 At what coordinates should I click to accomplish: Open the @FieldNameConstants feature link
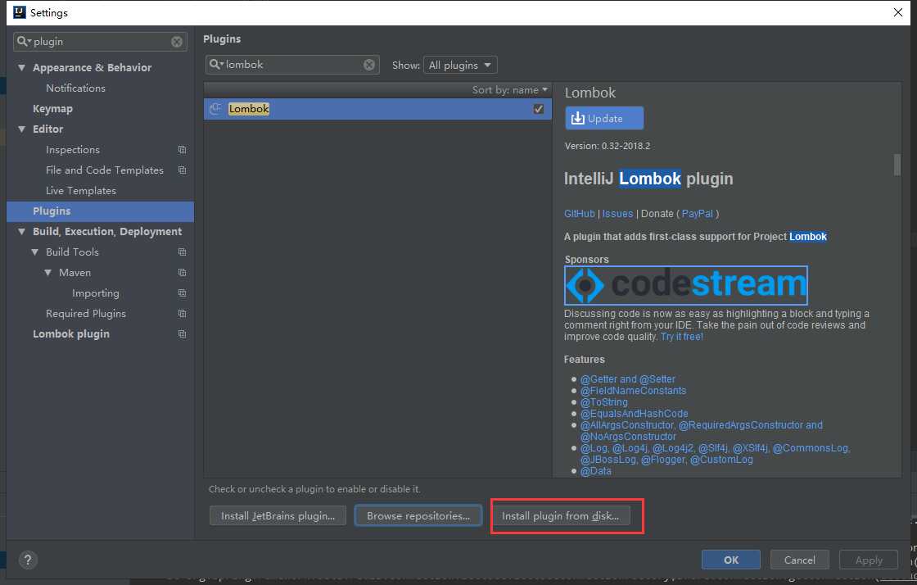(x=634, y=391)
